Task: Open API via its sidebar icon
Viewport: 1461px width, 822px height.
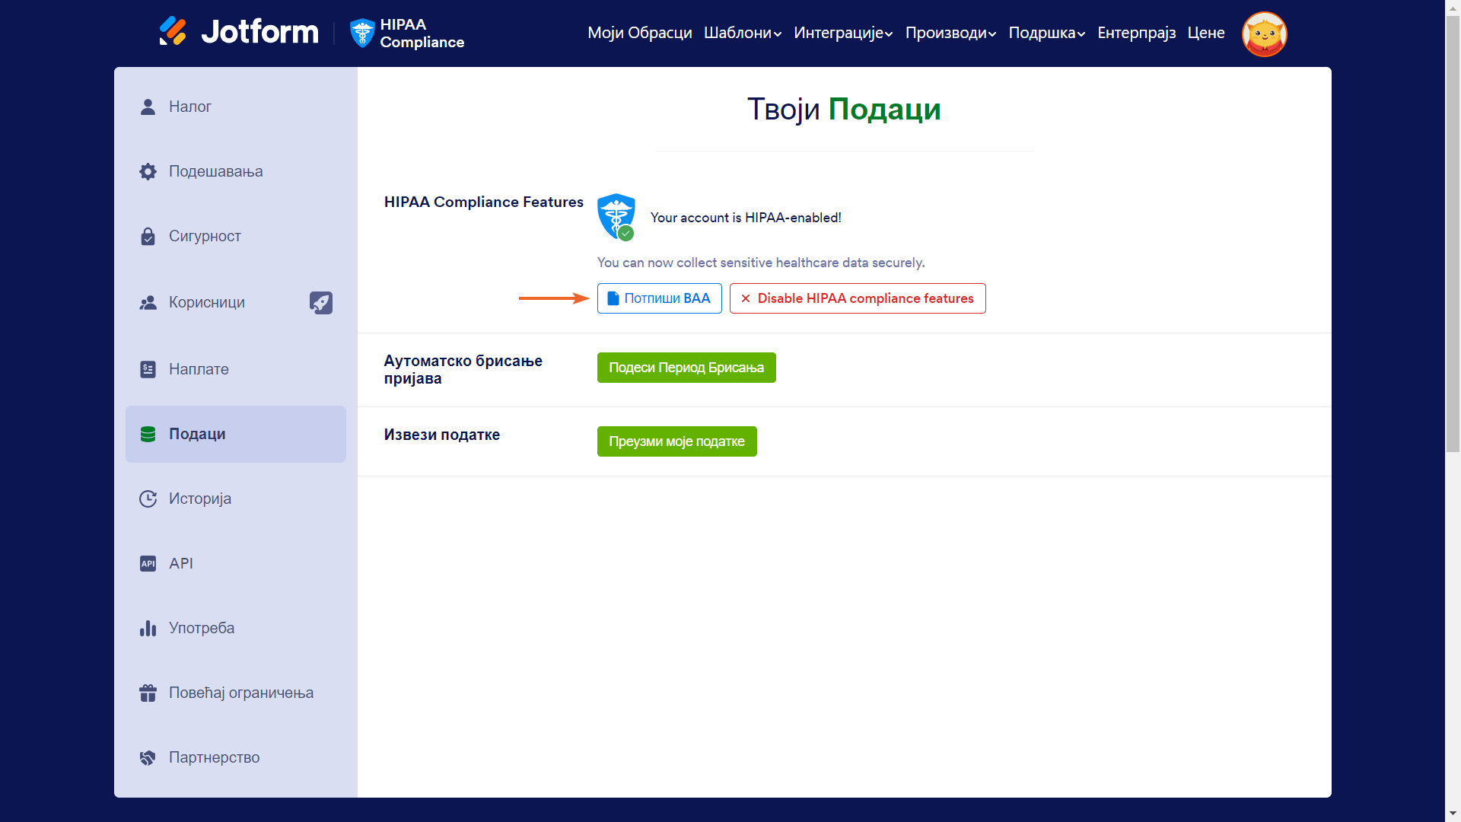Action: pyautogui.click(x=148, y=563)
